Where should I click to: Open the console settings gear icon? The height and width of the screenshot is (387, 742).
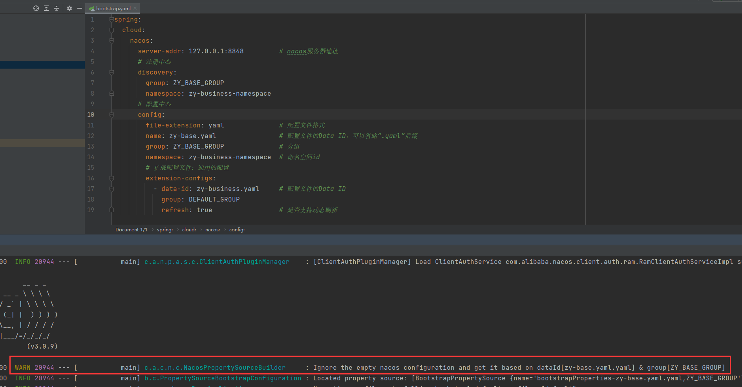(69, 8)
